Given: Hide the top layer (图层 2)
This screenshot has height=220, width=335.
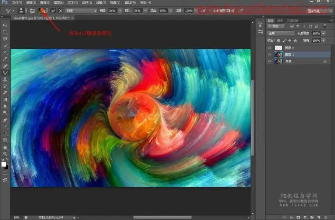Looking at the screenshot, I should [269, 48].
